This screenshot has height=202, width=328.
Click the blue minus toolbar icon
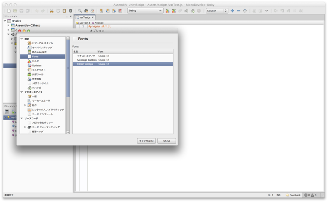(239, 11)
